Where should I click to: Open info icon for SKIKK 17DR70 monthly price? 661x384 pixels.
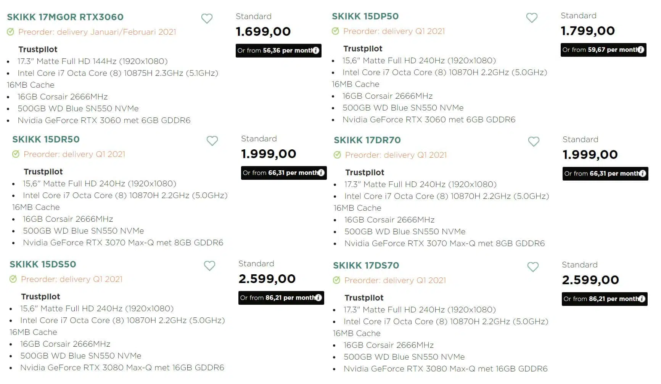tap(643, 173)
